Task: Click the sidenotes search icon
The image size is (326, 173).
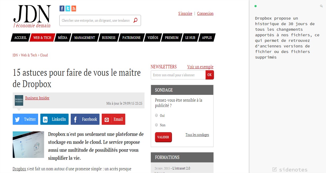Action: coord(321,6)
